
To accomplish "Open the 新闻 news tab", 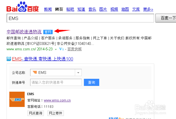I will (48, 9).
